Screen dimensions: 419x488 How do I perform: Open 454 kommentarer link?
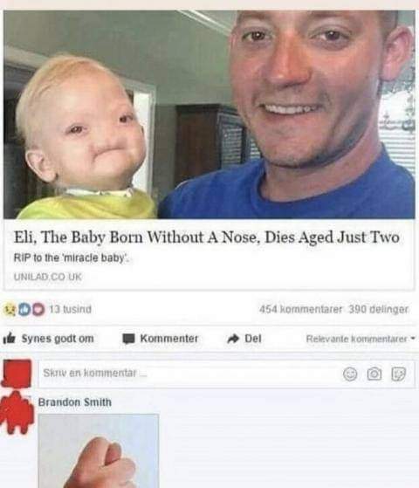pos(300,309)
